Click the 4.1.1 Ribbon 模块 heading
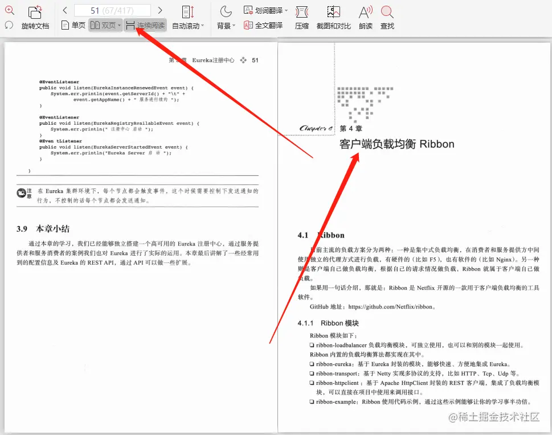This screenshot has width=552, height=435. (328, 323)
